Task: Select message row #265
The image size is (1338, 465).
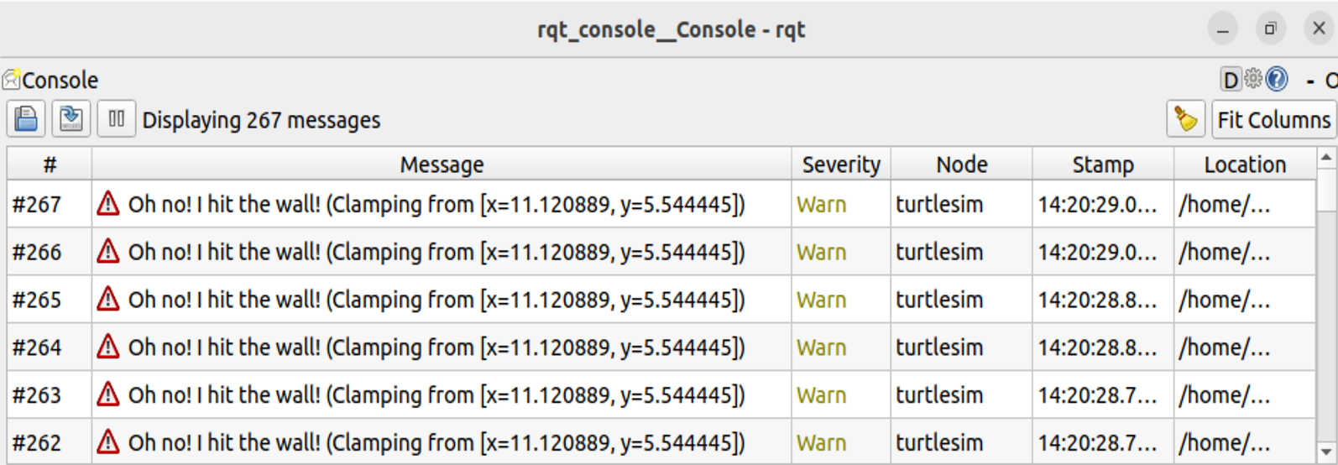Action: (x=435, y=300)
